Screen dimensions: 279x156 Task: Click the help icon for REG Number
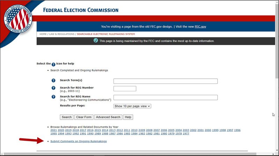53,88
